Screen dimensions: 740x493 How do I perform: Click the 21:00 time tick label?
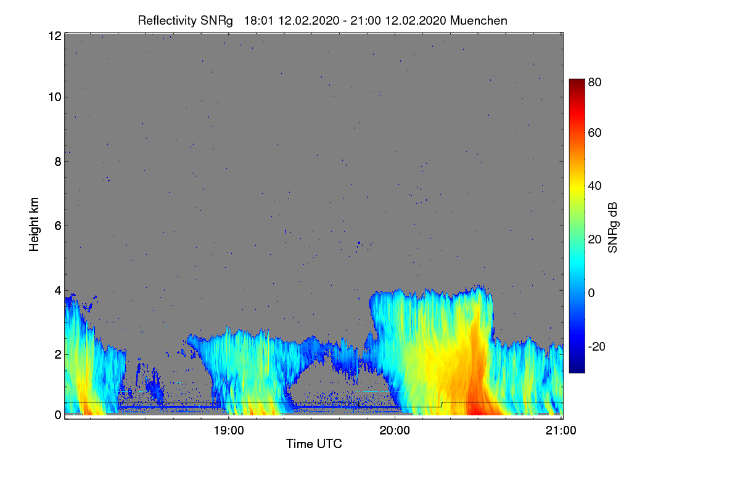[x=561, y=430]
